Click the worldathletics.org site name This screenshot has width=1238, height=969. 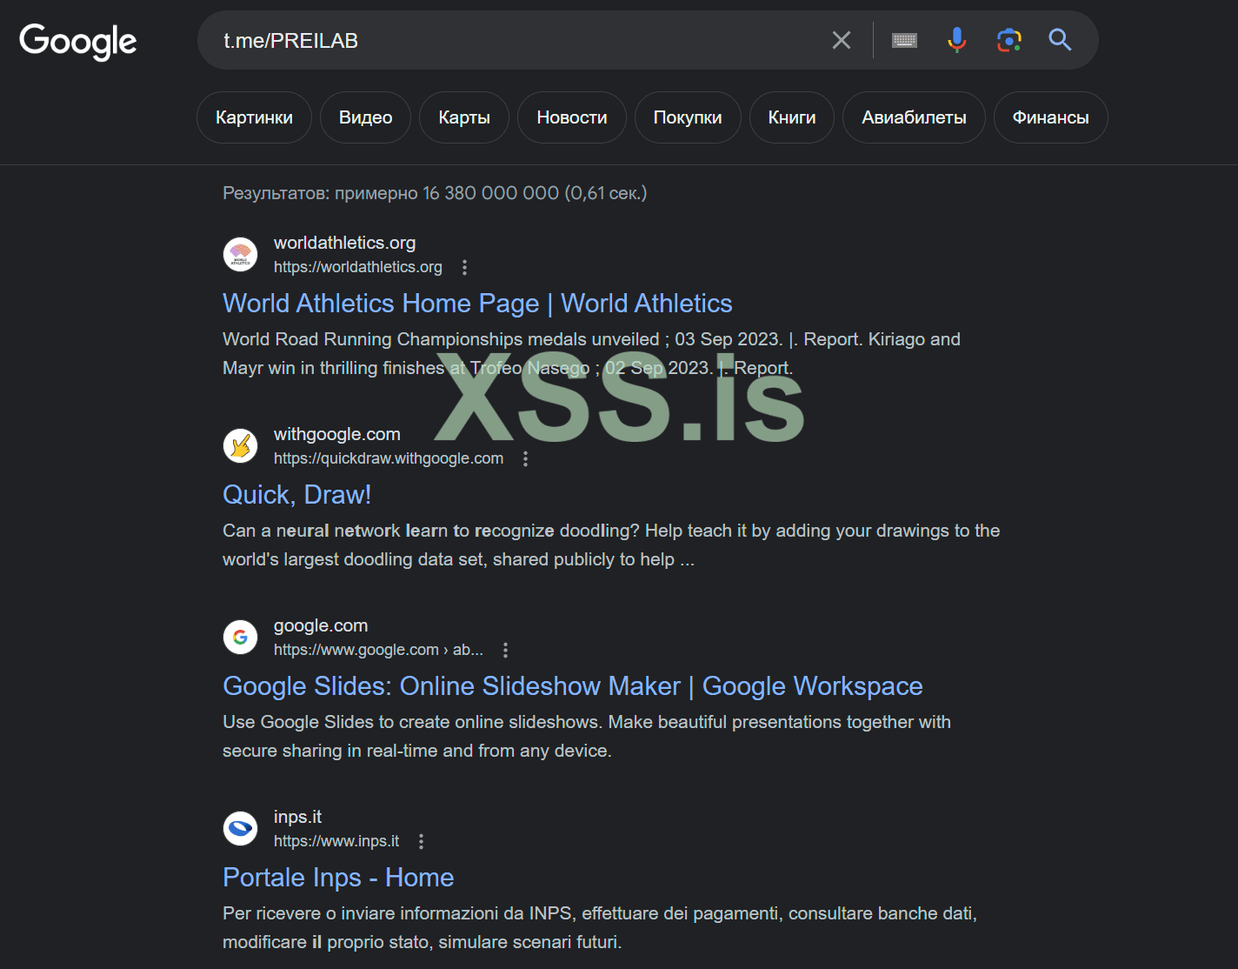(x=344, y=243)
